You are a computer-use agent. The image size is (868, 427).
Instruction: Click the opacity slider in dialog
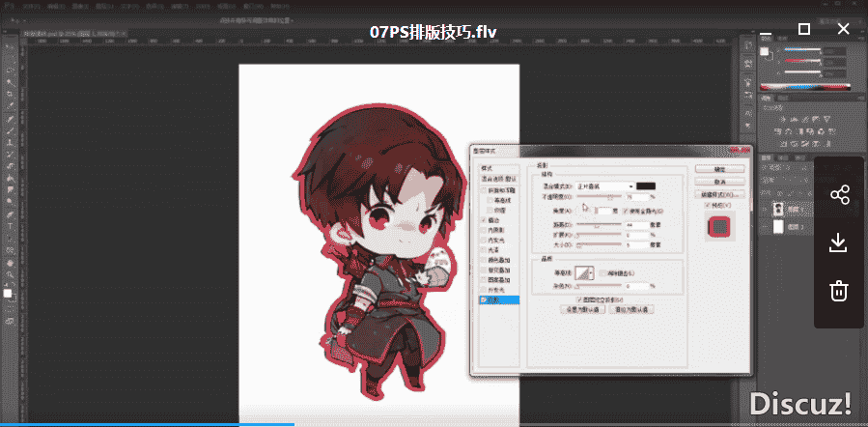[x=599, y=197]
